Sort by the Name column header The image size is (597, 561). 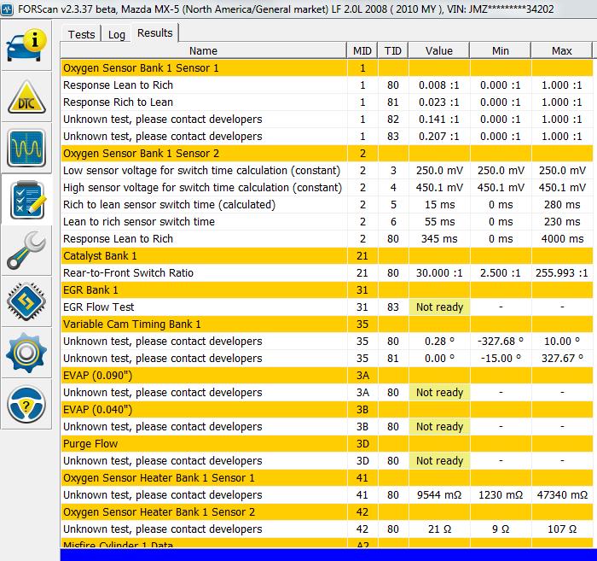coord(204,50)
